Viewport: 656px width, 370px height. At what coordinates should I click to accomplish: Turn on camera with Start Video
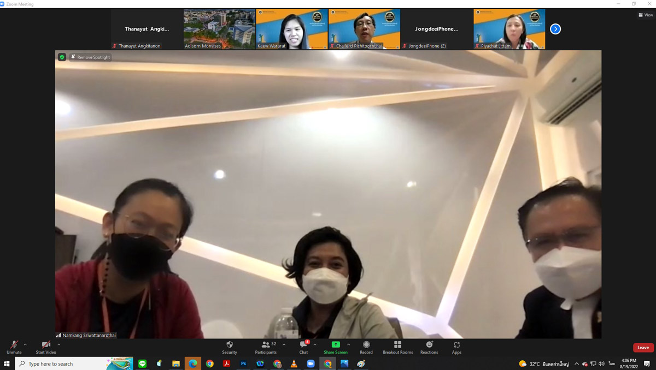(46, 347)
